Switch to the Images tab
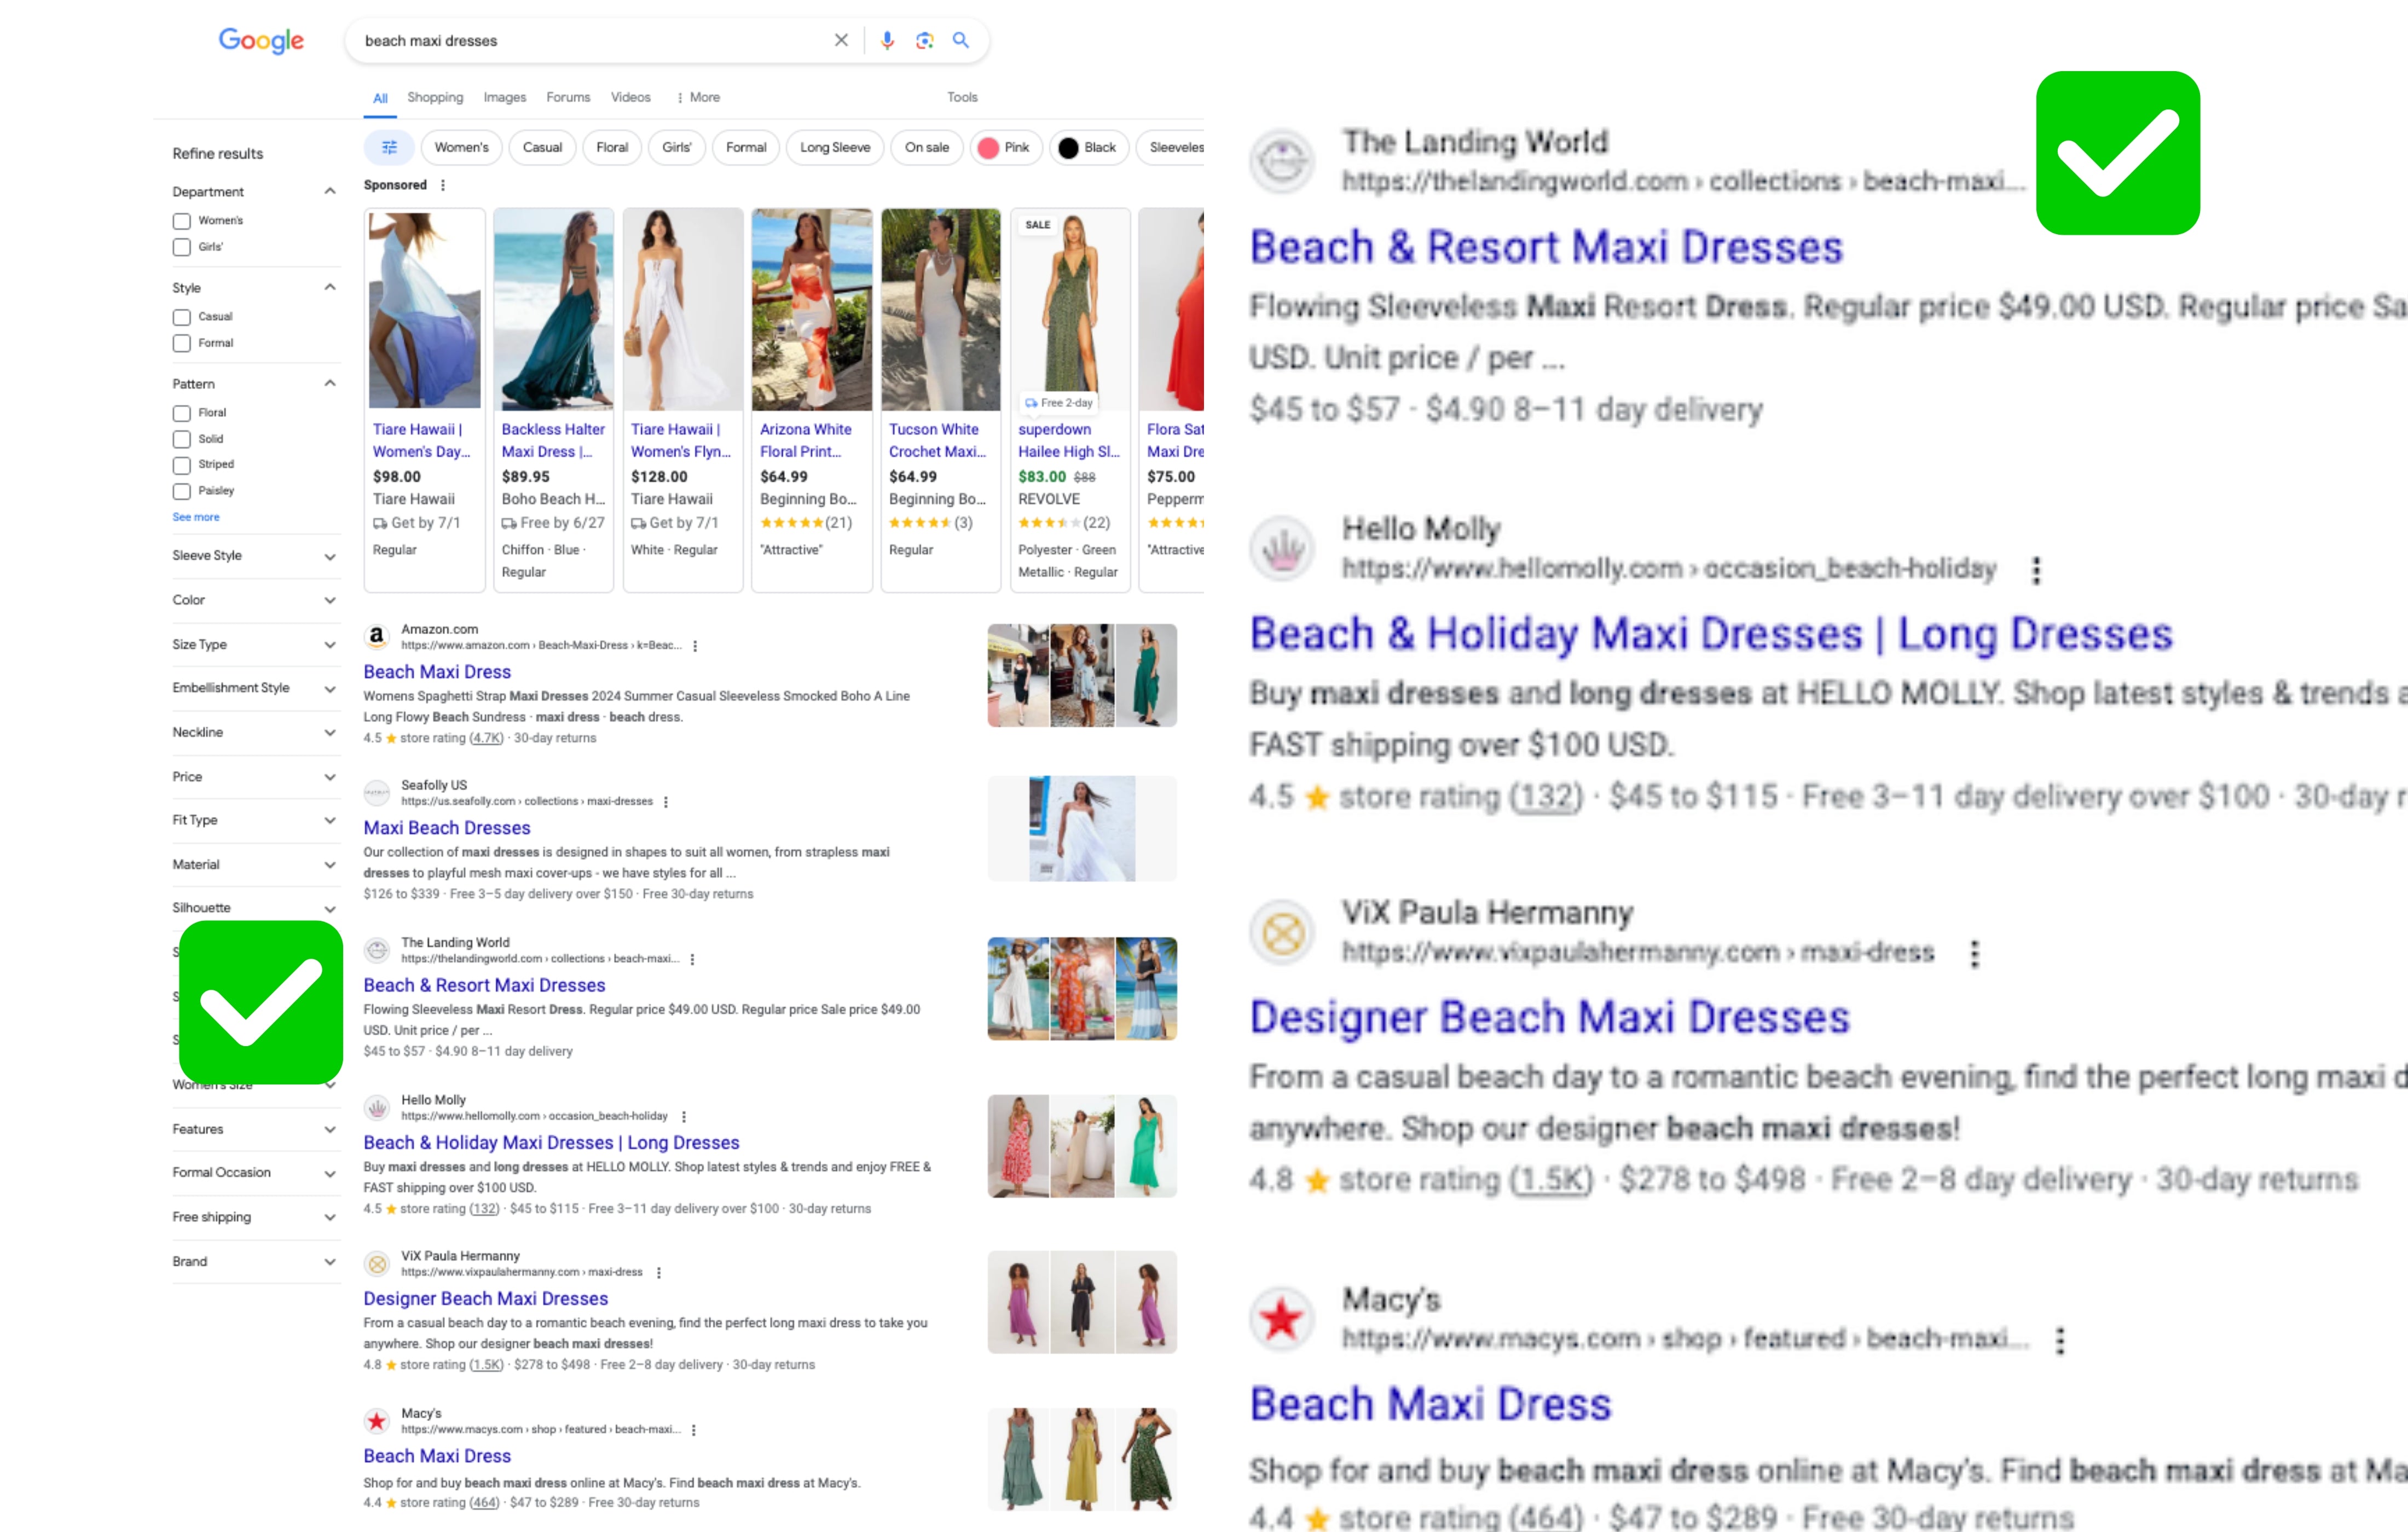This screenshot has height=1532, width=2408. click(504, 97)
